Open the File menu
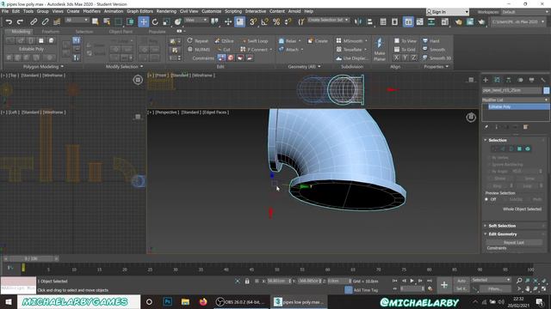Image resolution: width=551 pixels, height=309 pixels. (5, 11)
